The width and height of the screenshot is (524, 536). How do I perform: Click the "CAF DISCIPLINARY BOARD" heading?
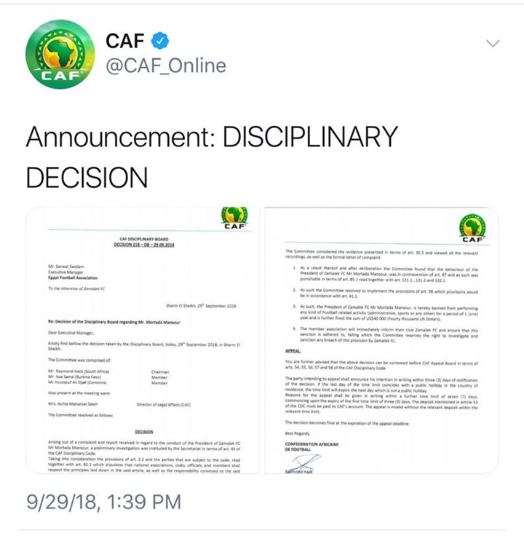pyautogui.click(x=143, y=239)
